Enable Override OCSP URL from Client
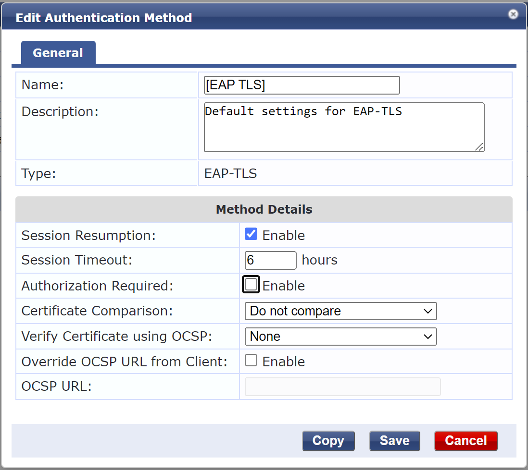 point(251,360)
